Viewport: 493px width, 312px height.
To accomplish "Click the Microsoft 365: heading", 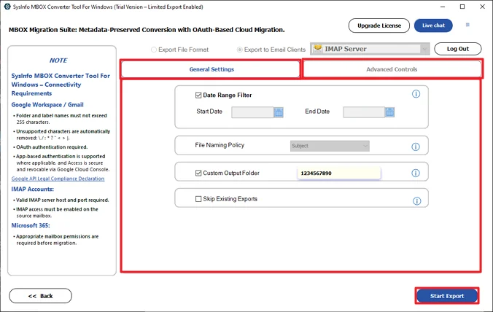I will click(x=31, y=225).
